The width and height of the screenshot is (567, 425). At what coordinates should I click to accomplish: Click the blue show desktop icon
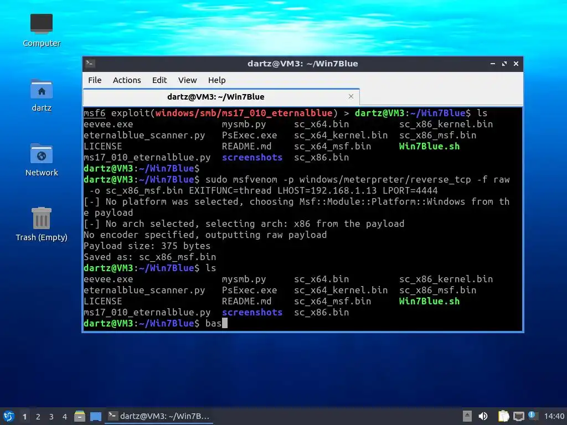(95, 417)
